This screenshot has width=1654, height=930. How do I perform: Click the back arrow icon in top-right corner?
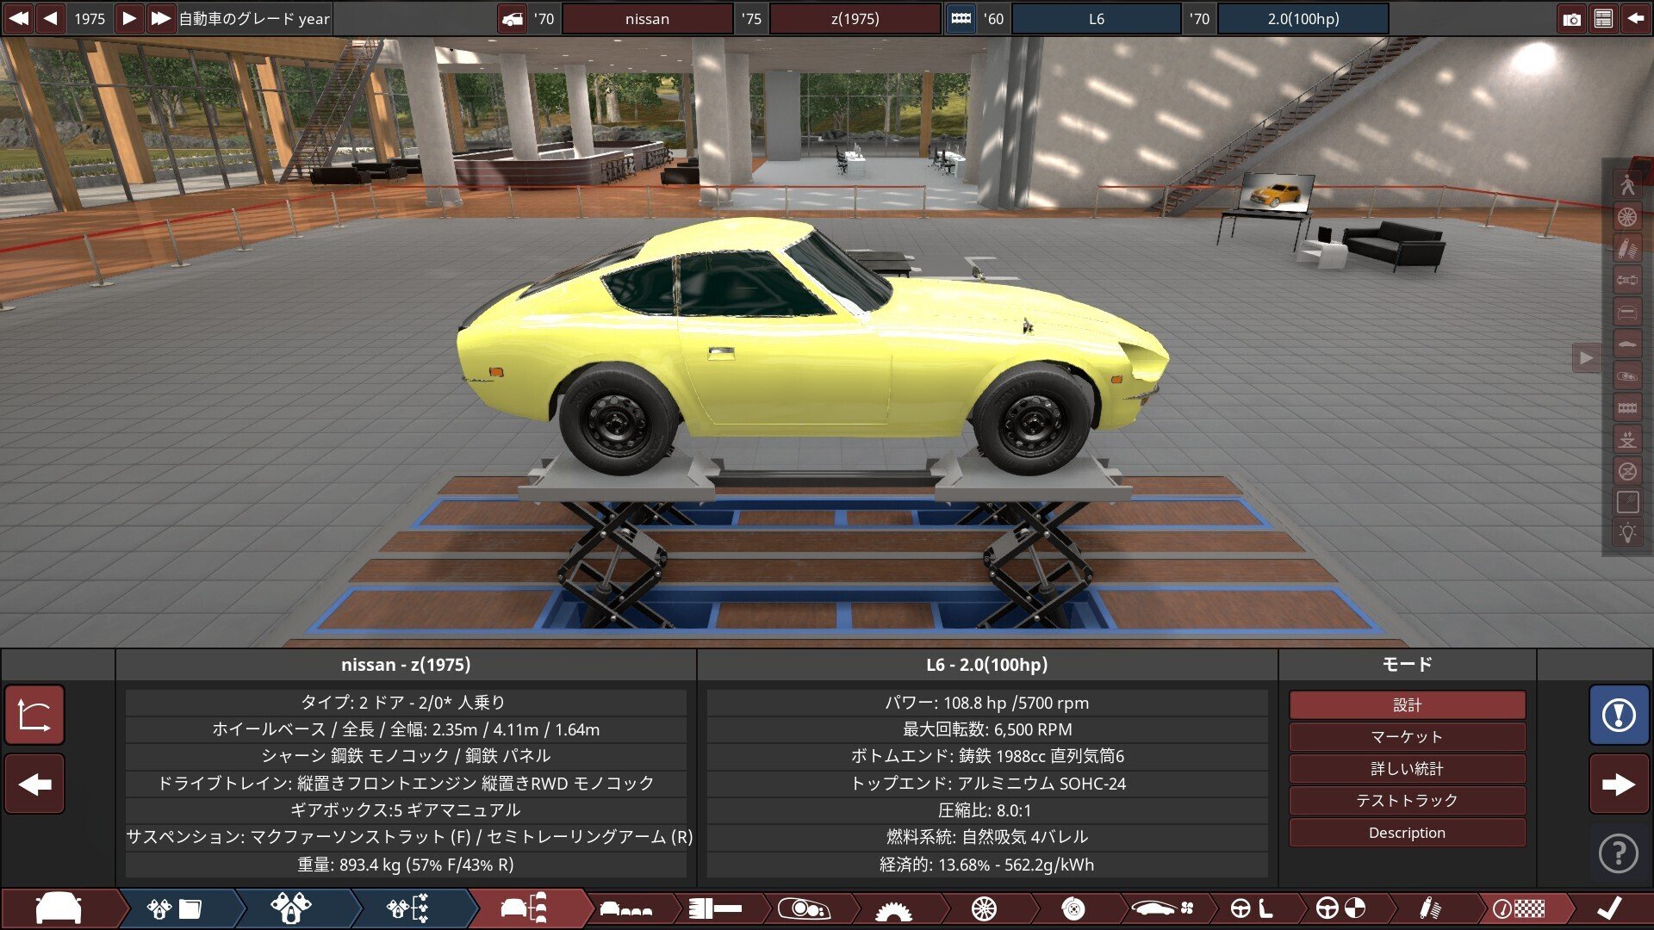1635,18
